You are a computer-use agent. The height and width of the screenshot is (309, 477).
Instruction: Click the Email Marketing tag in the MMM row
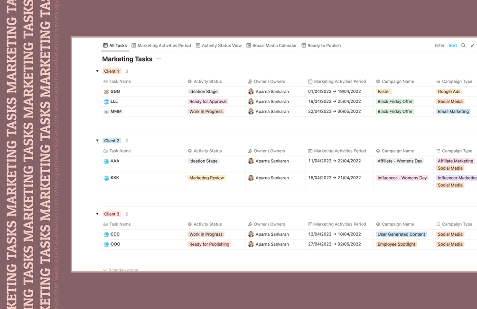pos(453,112)
